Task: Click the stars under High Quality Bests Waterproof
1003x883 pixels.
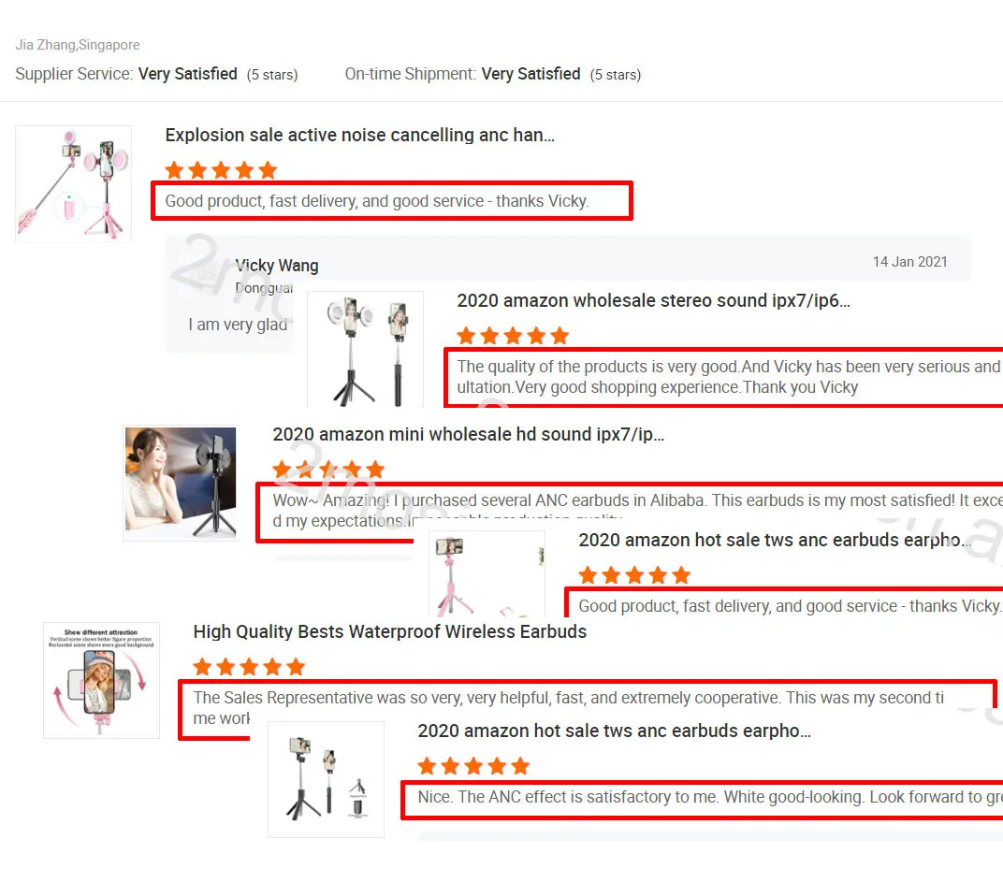Action: tap(250, 667)
